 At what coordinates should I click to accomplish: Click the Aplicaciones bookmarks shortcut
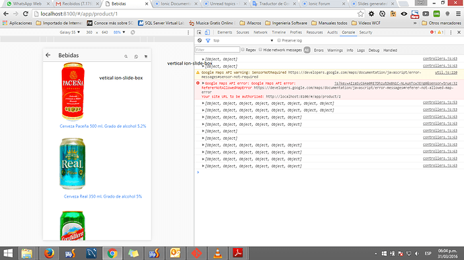pos(17,23)
